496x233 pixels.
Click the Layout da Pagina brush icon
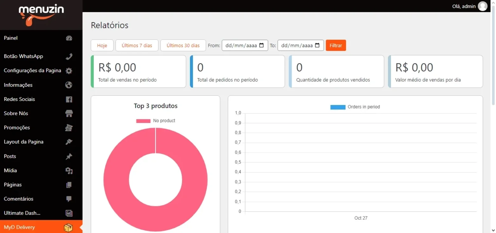(x=69, y=142)
